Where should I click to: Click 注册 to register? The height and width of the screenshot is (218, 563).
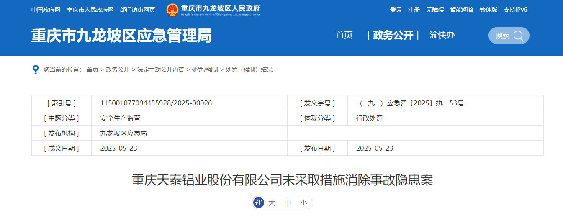414,10
